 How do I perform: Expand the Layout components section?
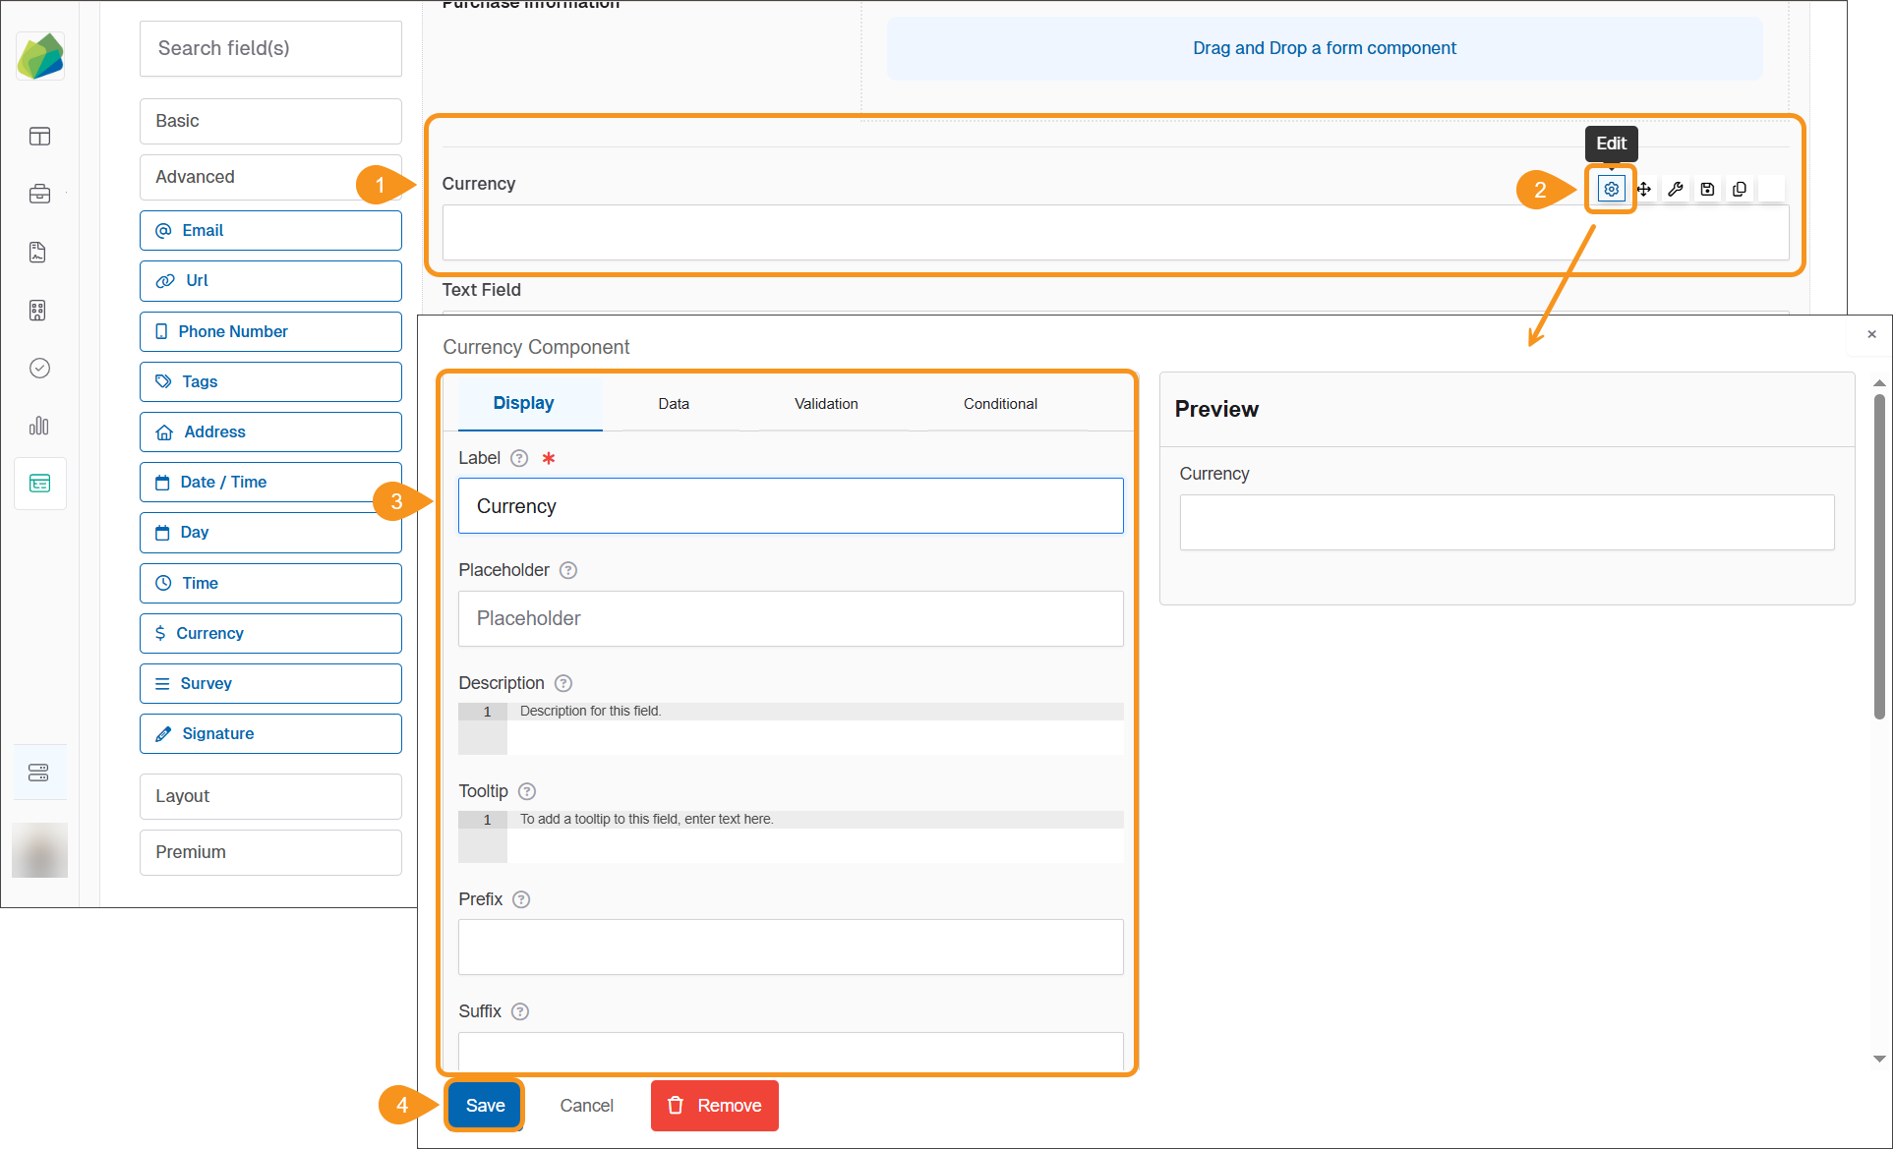coord(270,796)
